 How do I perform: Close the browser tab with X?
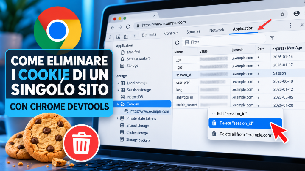coord(155,15)
